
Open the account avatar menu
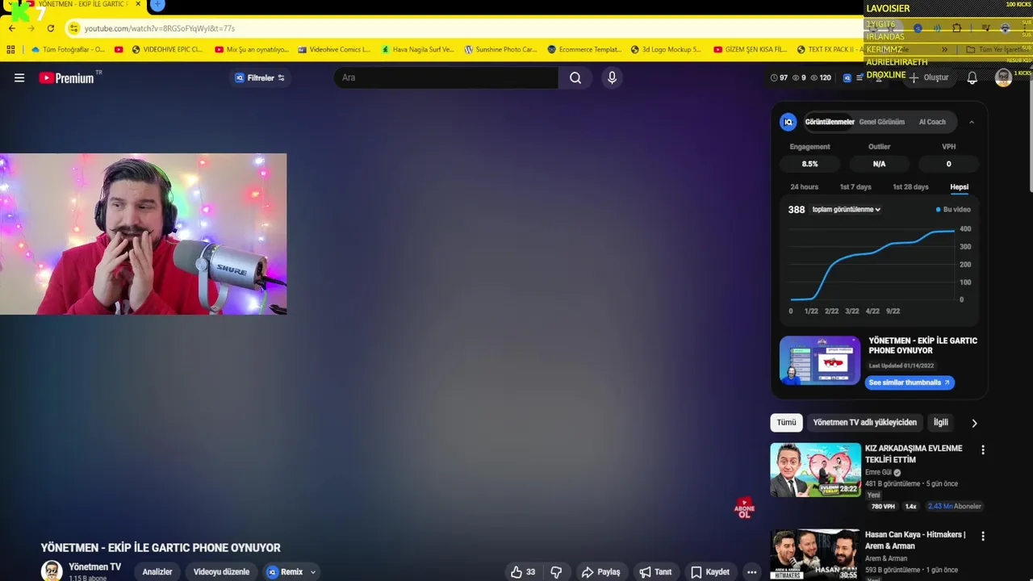(x=1003, y=77)
